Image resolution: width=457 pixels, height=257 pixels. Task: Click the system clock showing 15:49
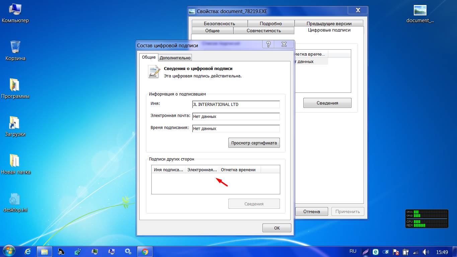[442, 252]
